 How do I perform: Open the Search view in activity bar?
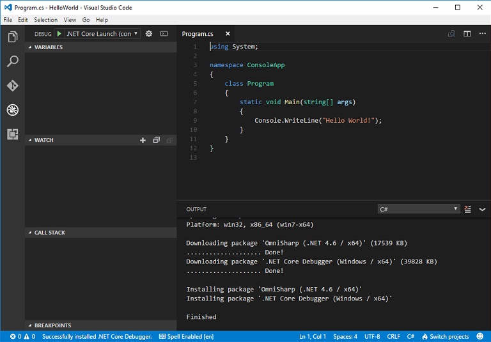coord(13,61)
